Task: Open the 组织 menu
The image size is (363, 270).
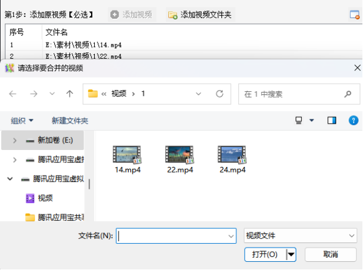Action: (22, 121)
